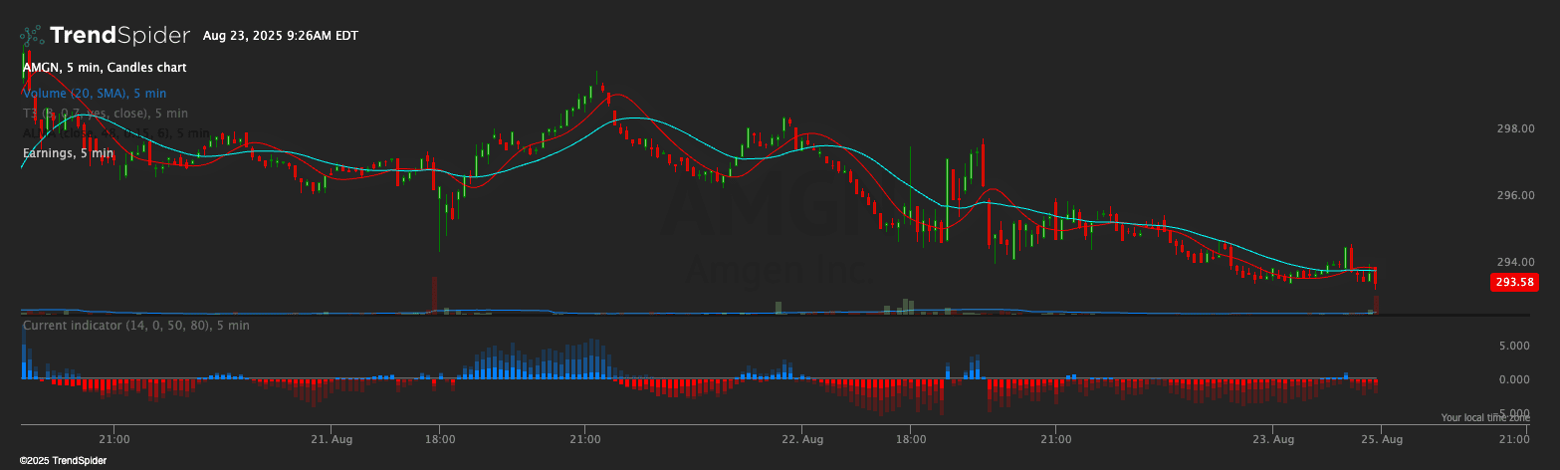The image size is (1560, 470).
Task: Click the 298.00 price axis label
Action: [1514, 129]
